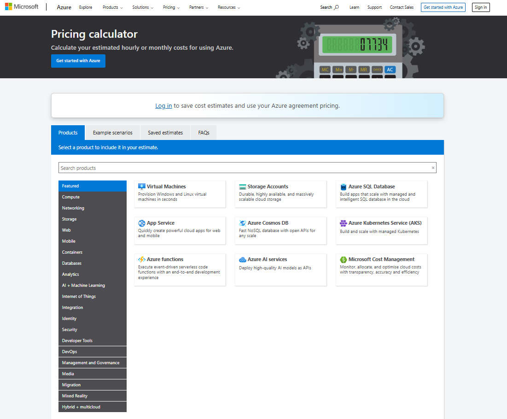Viewport: 507px width, 419px height.
Task: Select the Hybrid + multicloud category
Action: pos(93,407)
